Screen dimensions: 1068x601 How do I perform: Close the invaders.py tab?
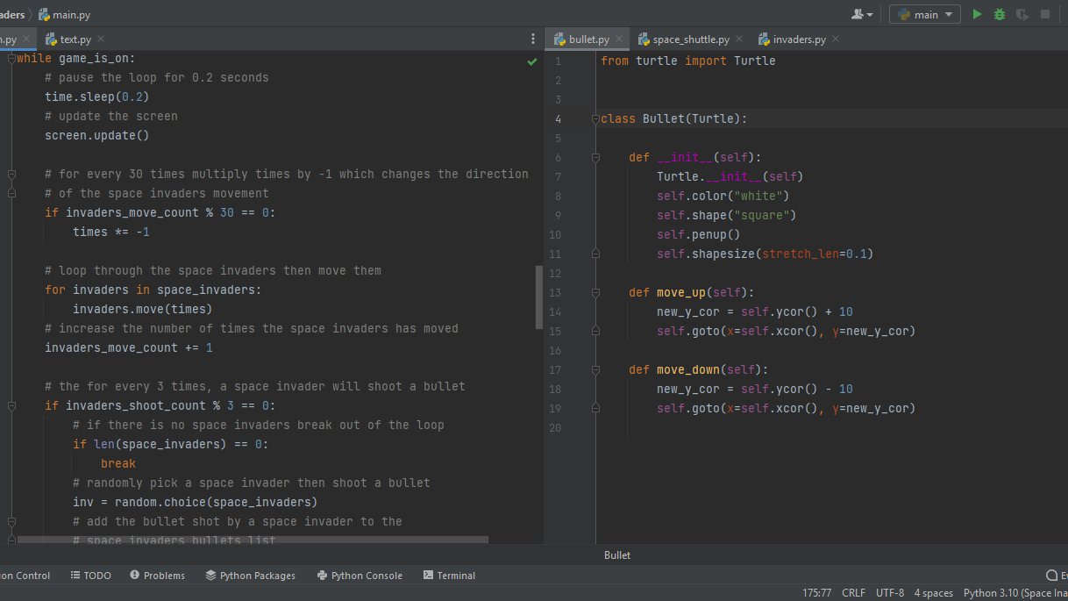[x=835, y=39]
